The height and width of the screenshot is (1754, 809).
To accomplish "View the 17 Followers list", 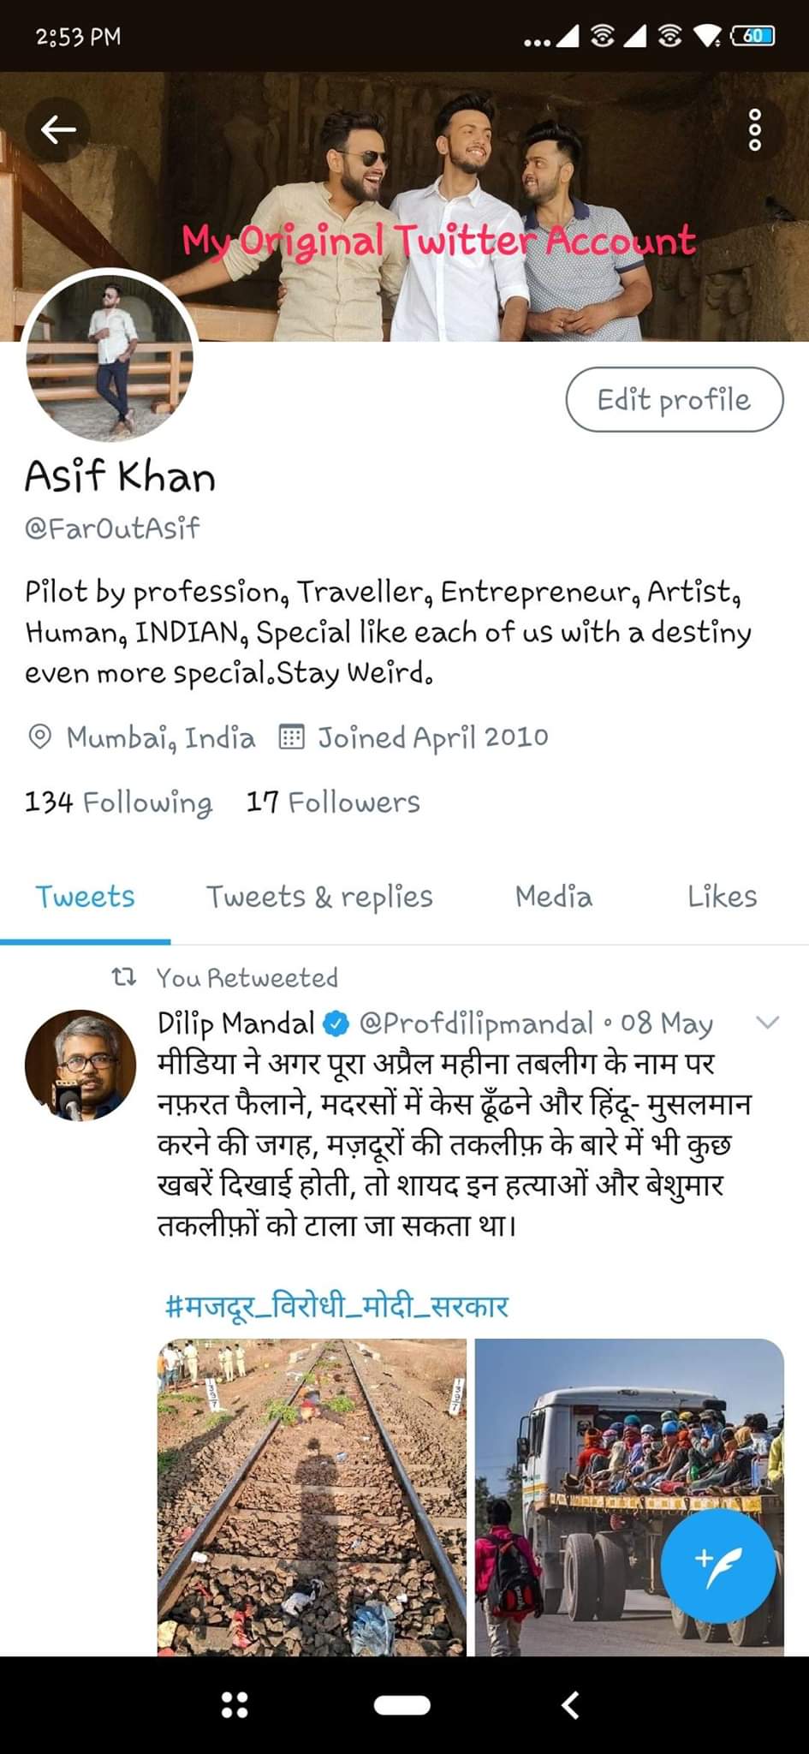I will point(333,802).
